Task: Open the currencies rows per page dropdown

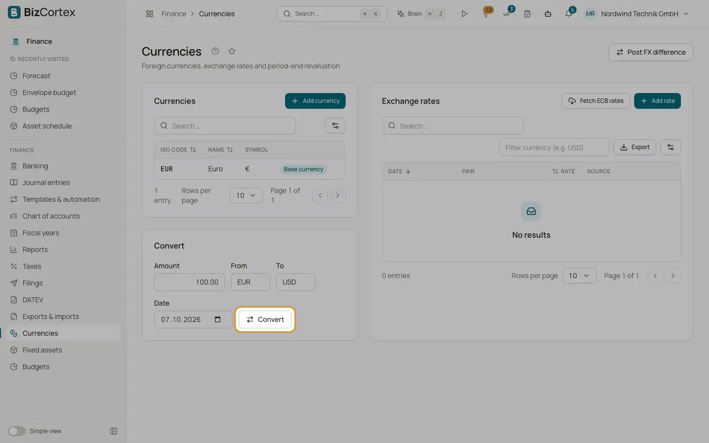Action: pyautogui.click(x=246, y=195)
